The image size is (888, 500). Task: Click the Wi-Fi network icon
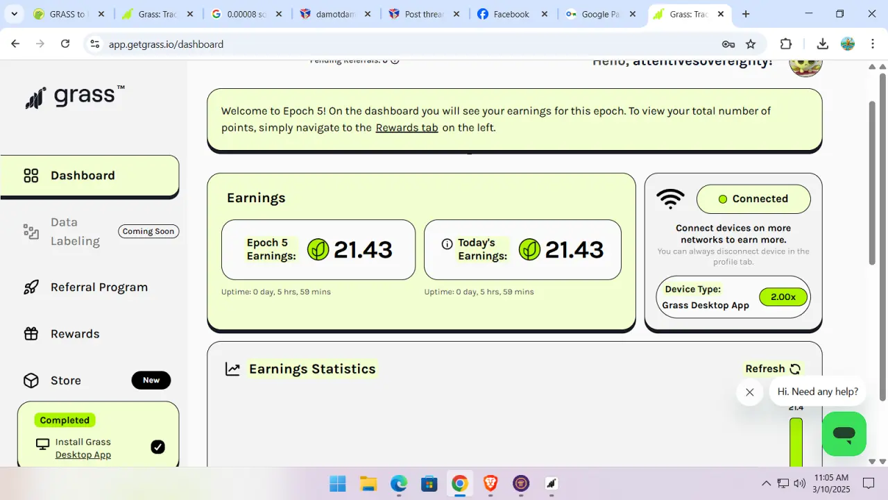click(x=670, y=199)
